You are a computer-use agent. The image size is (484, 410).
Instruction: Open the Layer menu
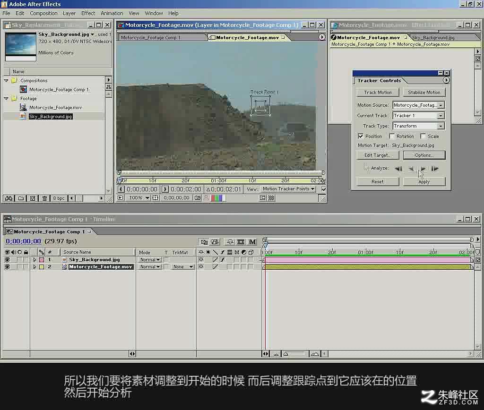click(69, 13)
